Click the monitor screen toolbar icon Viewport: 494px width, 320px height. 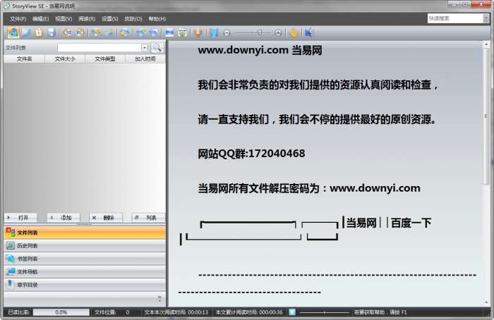[x=169, y=32]
